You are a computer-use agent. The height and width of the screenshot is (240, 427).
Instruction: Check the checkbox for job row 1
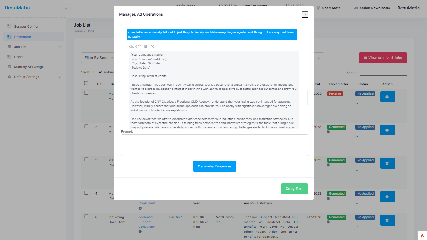86,93
